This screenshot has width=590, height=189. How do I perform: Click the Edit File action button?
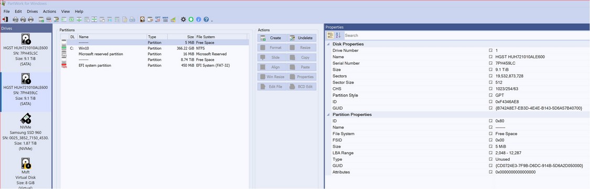(x=272, y=87)
